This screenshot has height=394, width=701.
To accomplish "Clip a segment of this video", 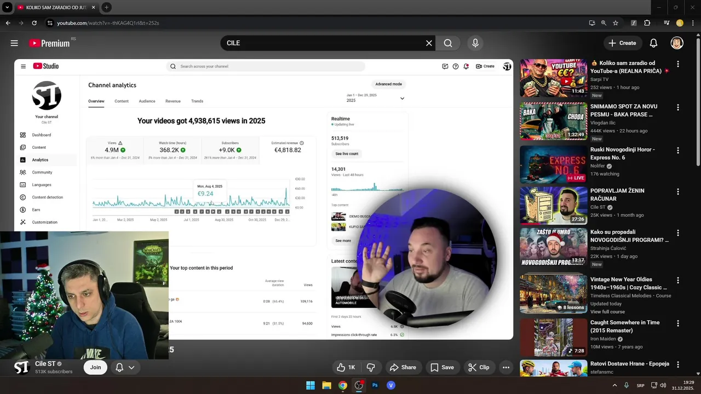I will click(x=478, y=367).
